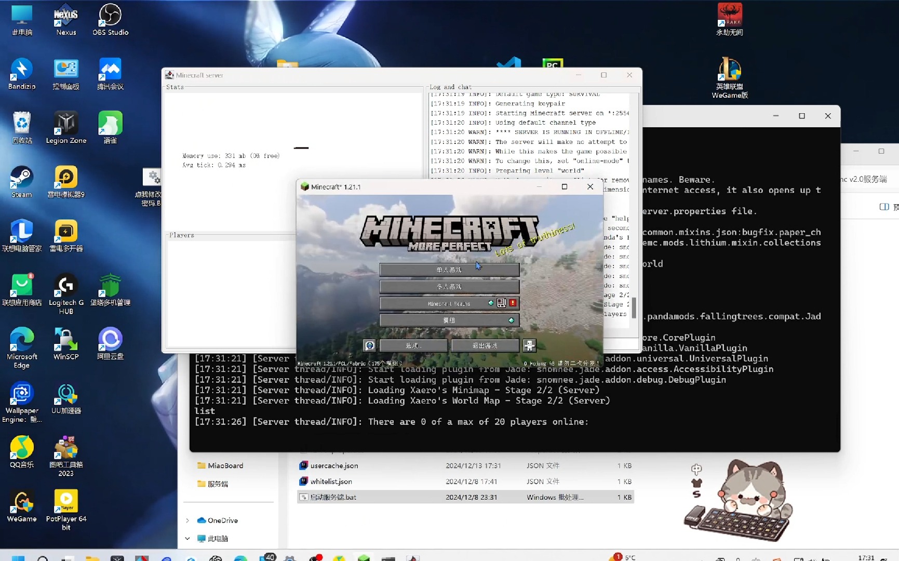
Task: Click the 5°C weather widget on taskbar
Action: pos(623,557)
